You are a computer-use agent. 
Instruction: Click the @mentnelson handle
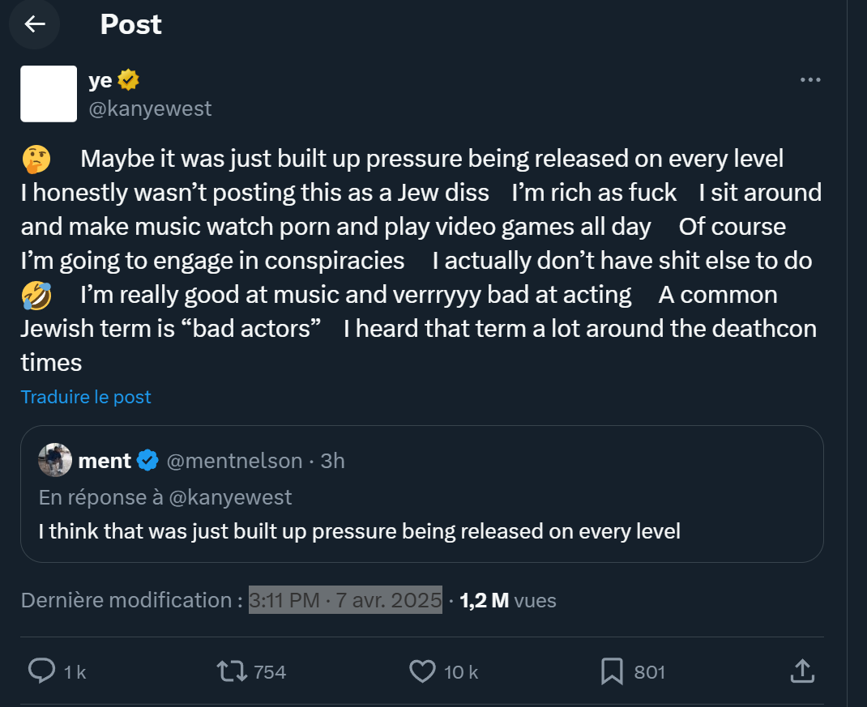pyautogui.click(x=234, y=461)
